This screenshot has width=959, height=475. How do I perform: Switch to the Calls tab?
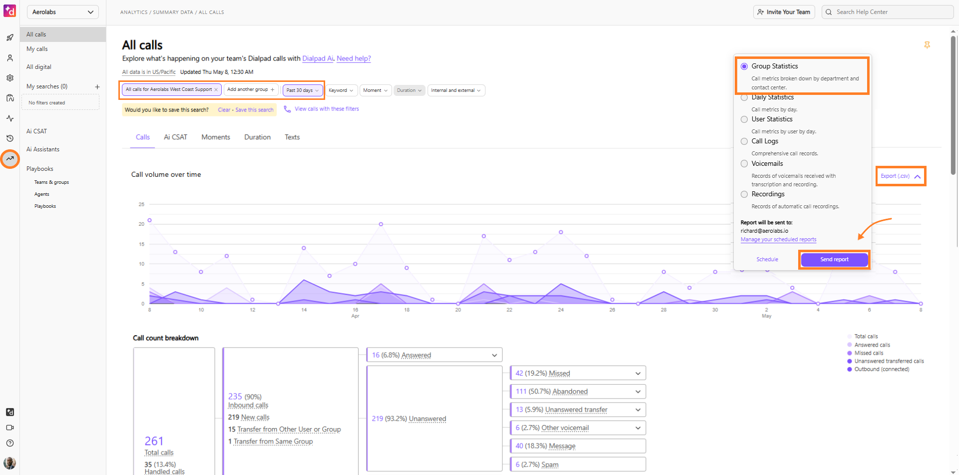pos(143,137)
